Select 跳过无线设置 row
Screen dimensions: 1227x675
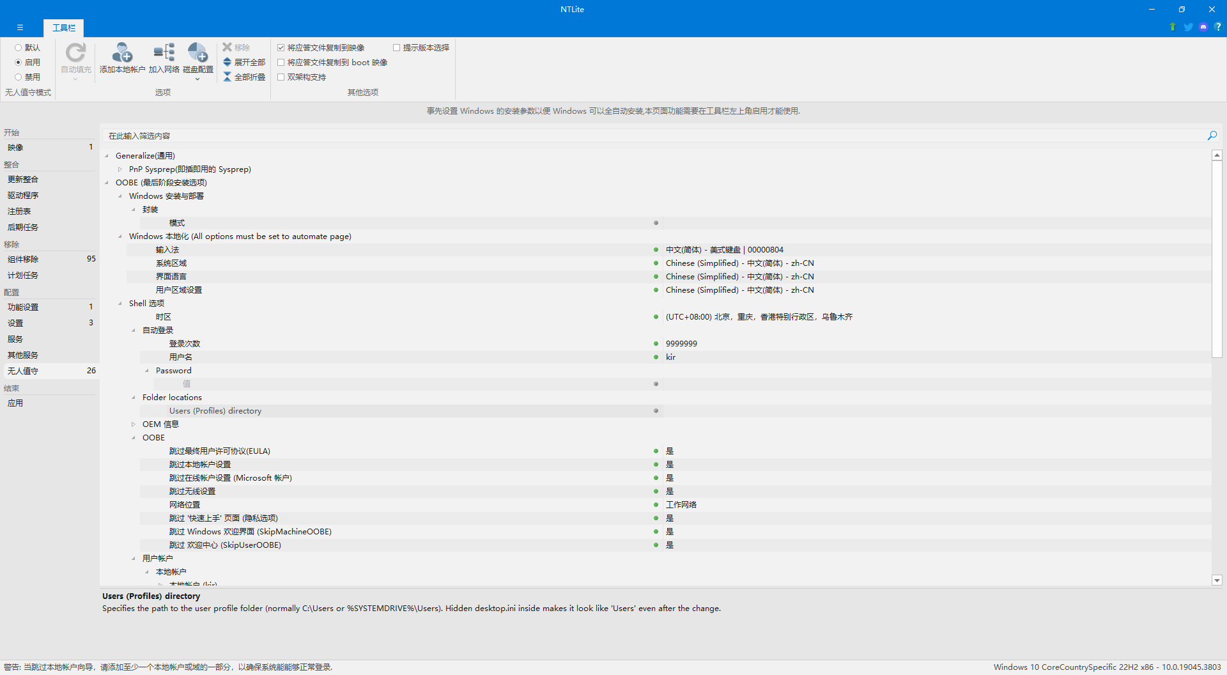click(x=675, y=492)
